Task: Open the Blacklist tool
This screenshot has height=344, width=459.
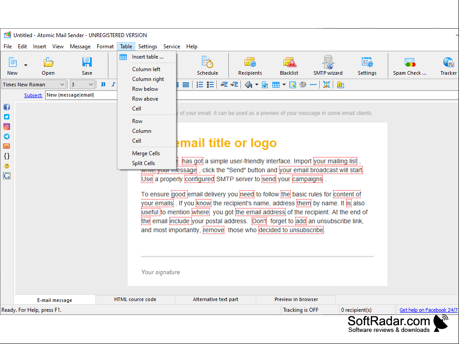Action: (x=289, y=66)
